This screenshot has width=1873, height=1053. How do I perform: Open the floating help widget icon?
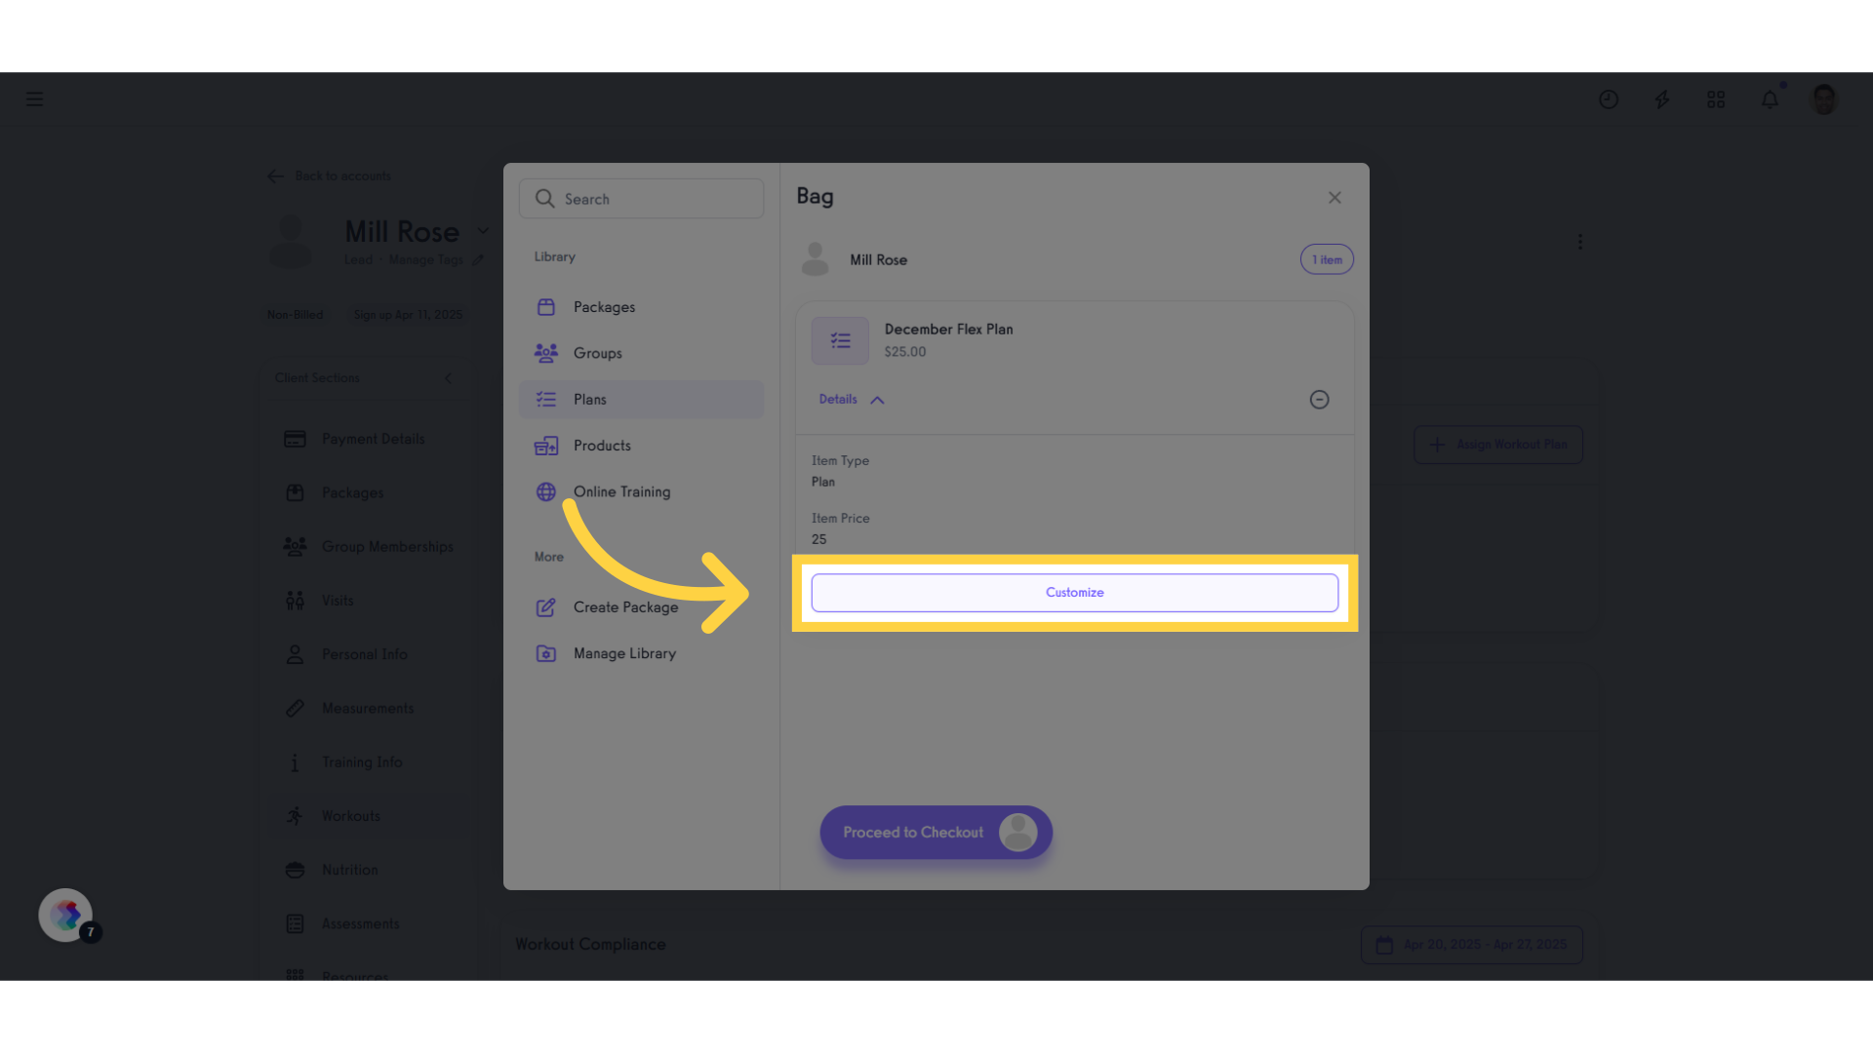click(x=65, y=915)
